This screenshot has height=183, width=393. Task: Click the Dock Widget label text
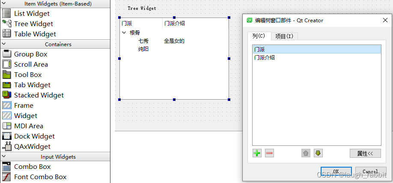pos(34,136)
